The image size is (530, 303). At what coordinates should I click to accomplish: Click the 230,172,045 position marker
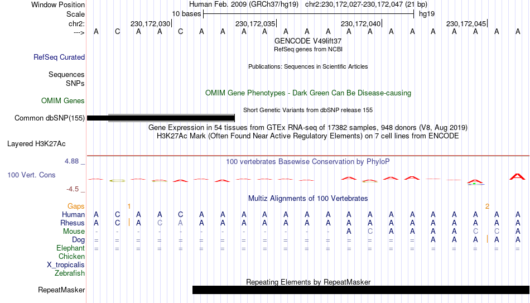coord(466,23)
